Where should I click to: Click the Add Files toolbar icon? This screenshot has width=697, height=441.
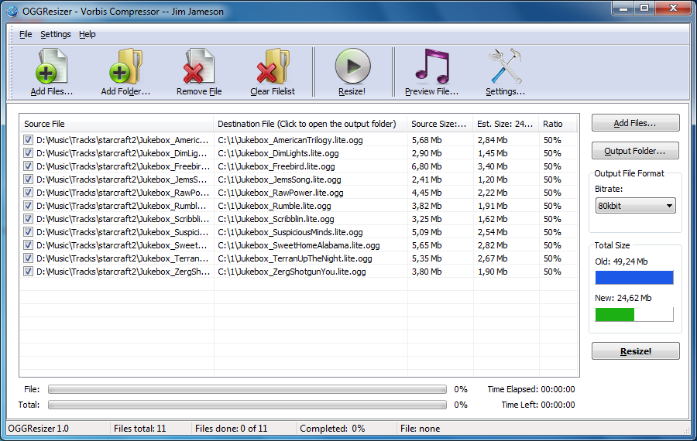[51, 67]
